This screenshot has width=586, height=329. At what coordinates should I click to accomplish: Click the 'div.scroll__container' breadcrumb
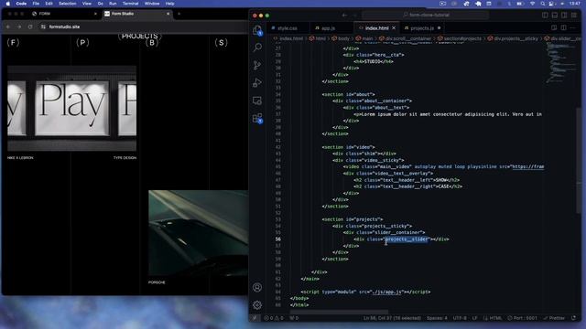[x=406, y=38]
